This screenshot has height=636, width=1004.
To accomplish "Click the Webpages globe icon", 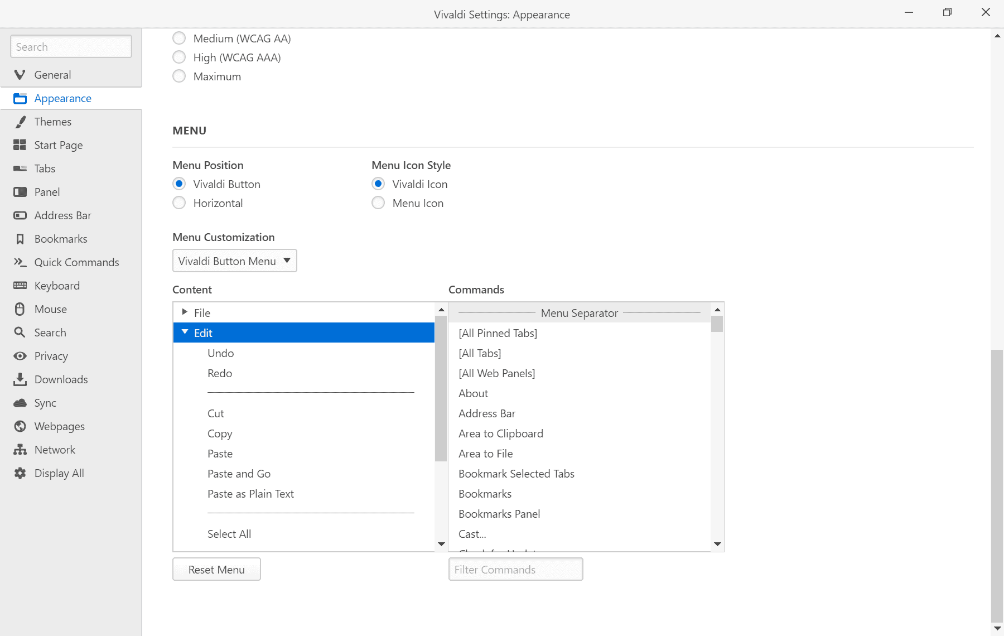I will [x=20, y=426].
